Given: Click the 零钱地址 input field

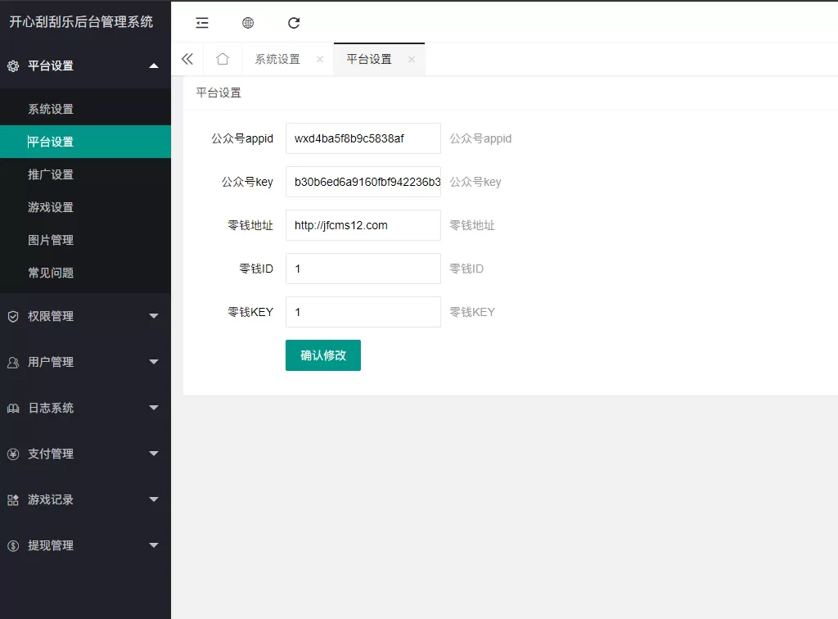Looking at the screenshot, I should click(x=363, y=225).
